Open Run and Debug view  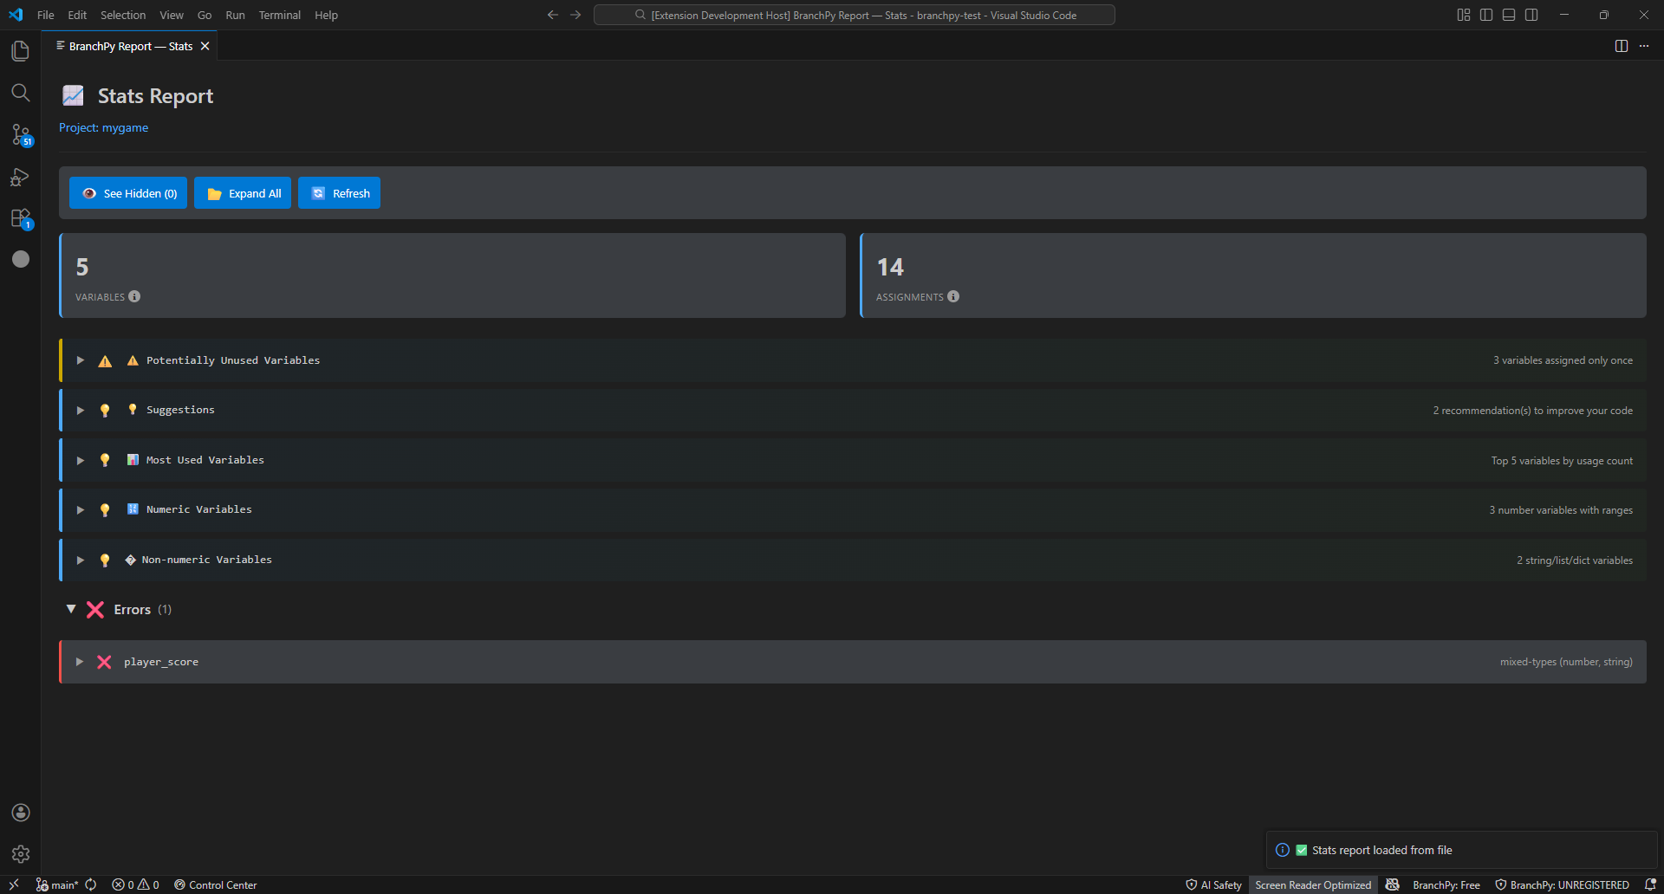21,177
